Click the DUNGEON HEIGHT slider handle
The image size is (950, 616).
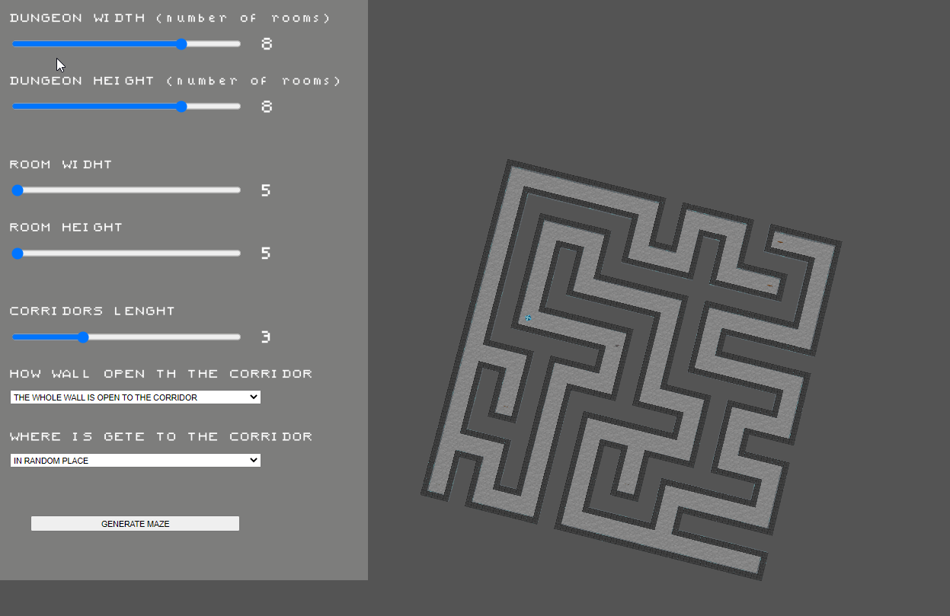click(x=181, y=107)
